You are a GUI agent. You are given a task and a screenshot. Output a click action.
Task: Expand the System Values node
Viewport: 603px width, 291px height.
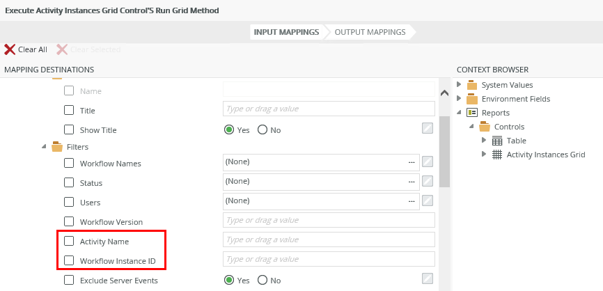coord(460,85)
